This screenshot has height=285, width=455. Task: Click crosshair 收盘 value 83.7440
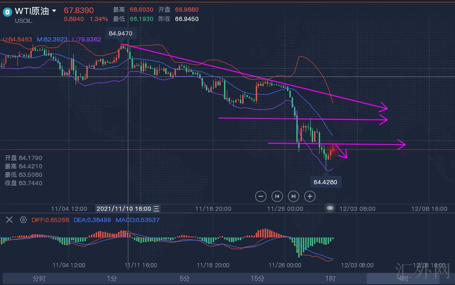tap(30, 183)
